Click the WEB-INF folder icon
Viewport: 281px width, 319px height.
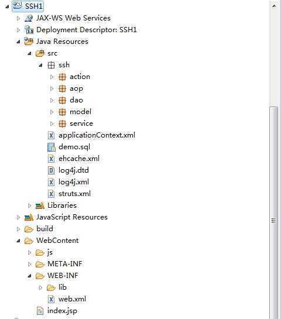tap(40, 276)
